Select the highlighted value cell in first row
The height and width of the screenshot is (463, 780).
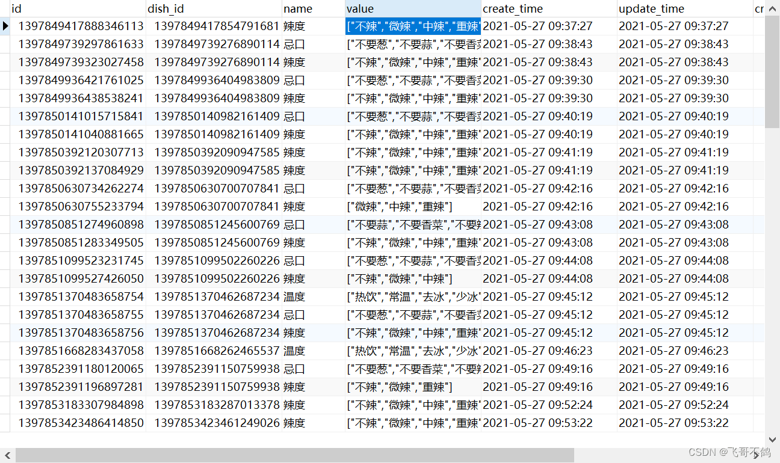coord(413,26)
